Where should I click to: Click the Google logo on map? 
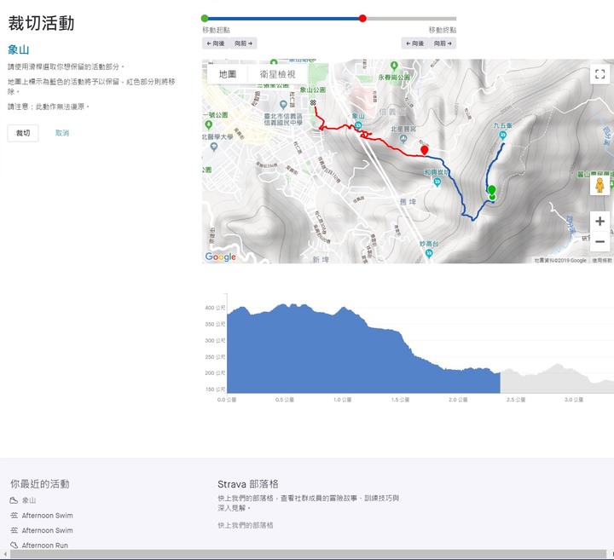(221, 257)
